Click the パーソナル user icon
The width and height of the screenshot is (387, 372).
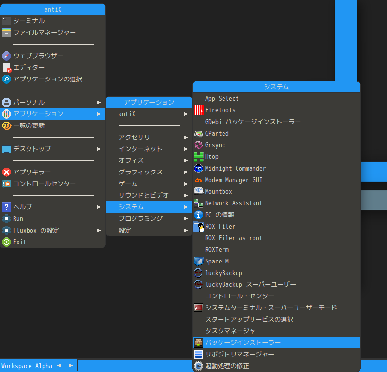click(6, 102)
